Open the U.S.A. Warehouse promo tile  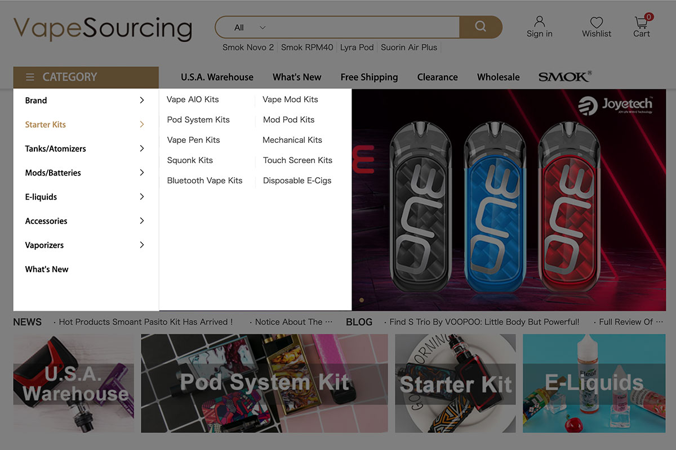(74, 384)
